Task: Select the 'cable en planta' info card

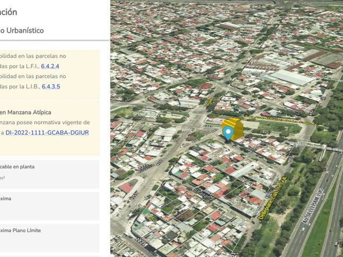Action: point(49,175)
